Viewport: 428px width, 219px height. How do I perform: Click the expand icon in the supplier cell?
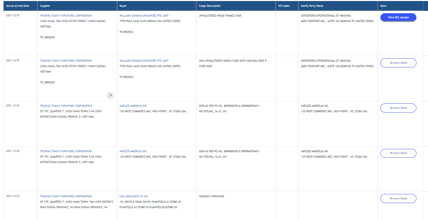(x=111, y=95)
